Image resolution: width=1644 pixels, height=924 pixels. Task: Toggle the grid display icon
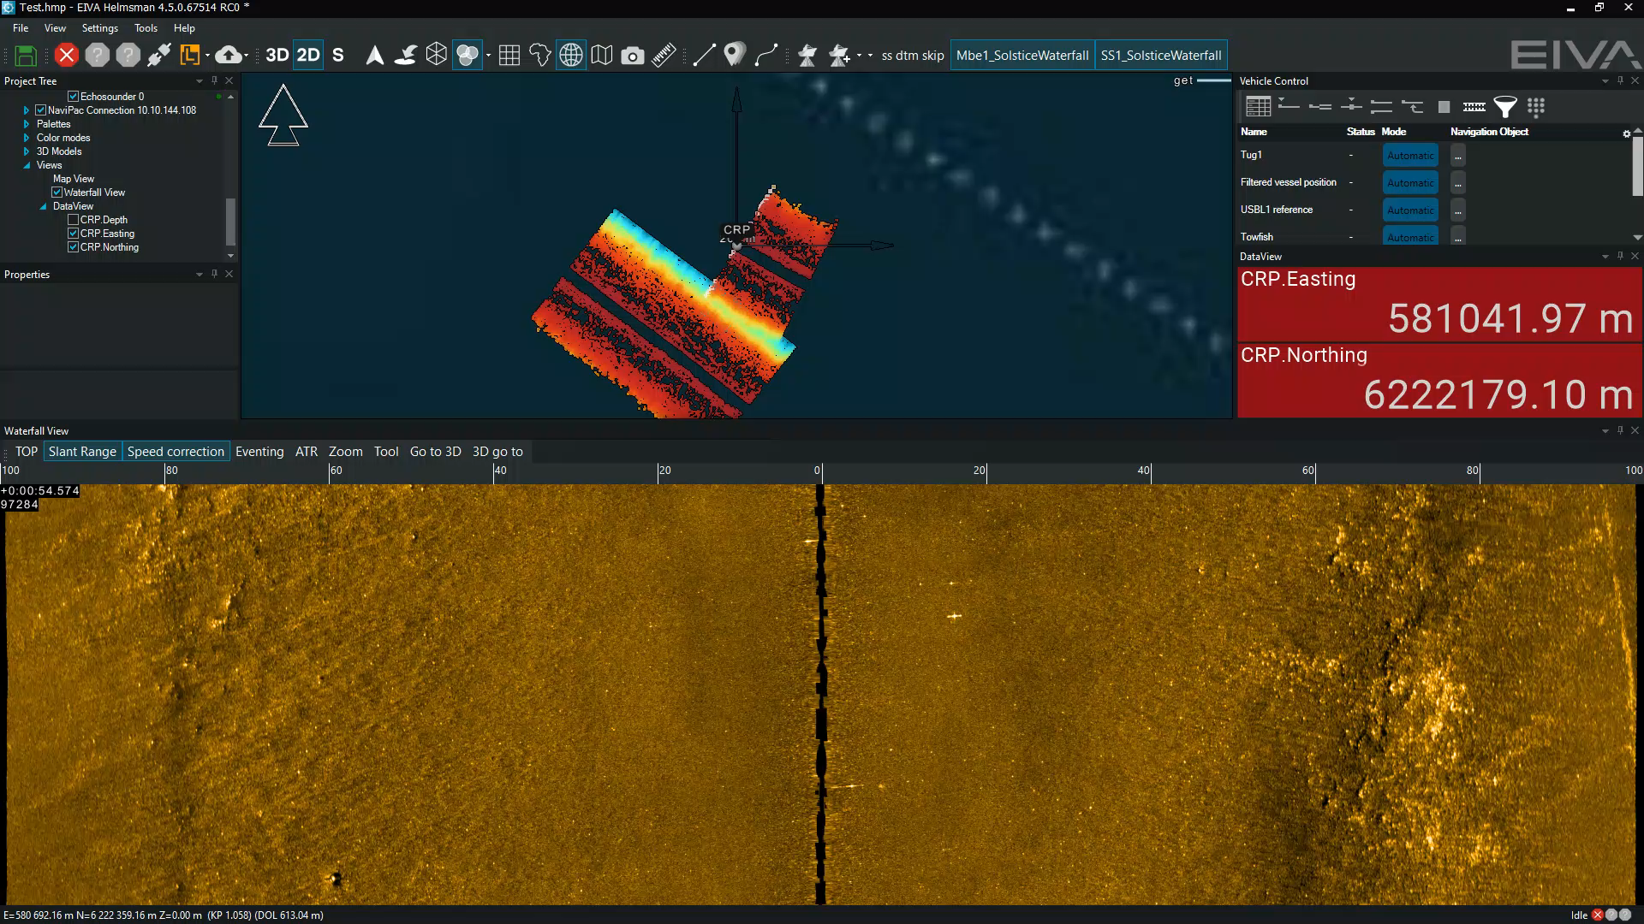coord(509,56)
